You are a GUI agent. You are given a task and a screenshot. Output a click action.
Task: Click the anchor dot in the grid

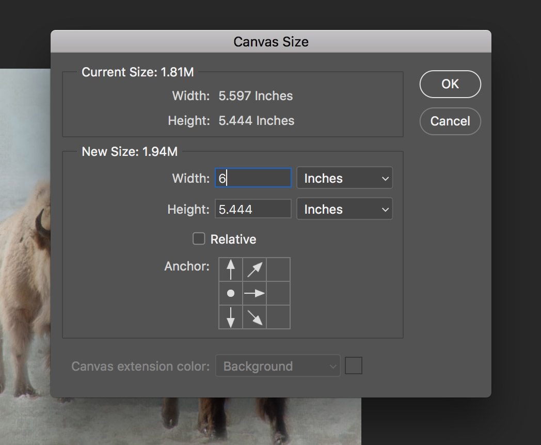pos(231,293)
